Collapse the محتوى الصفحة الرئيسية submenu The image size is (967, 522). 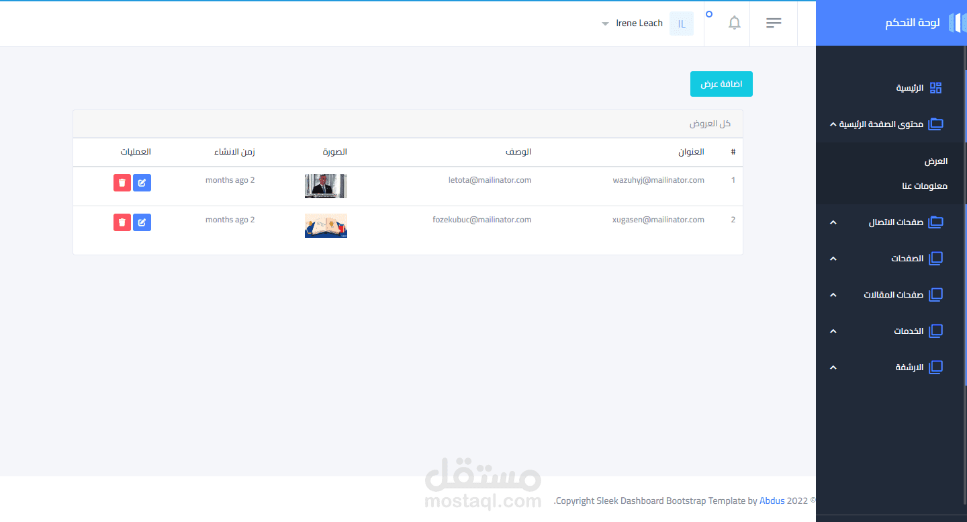point(833,124)
